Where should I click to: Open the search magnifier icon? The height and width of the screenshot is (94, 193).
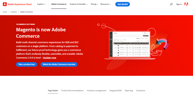(171, 4)
